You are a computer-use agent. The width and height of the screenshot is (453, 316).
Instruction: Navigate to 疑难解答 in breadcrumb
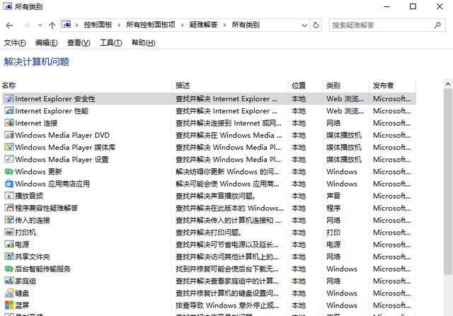pos(203,25)
